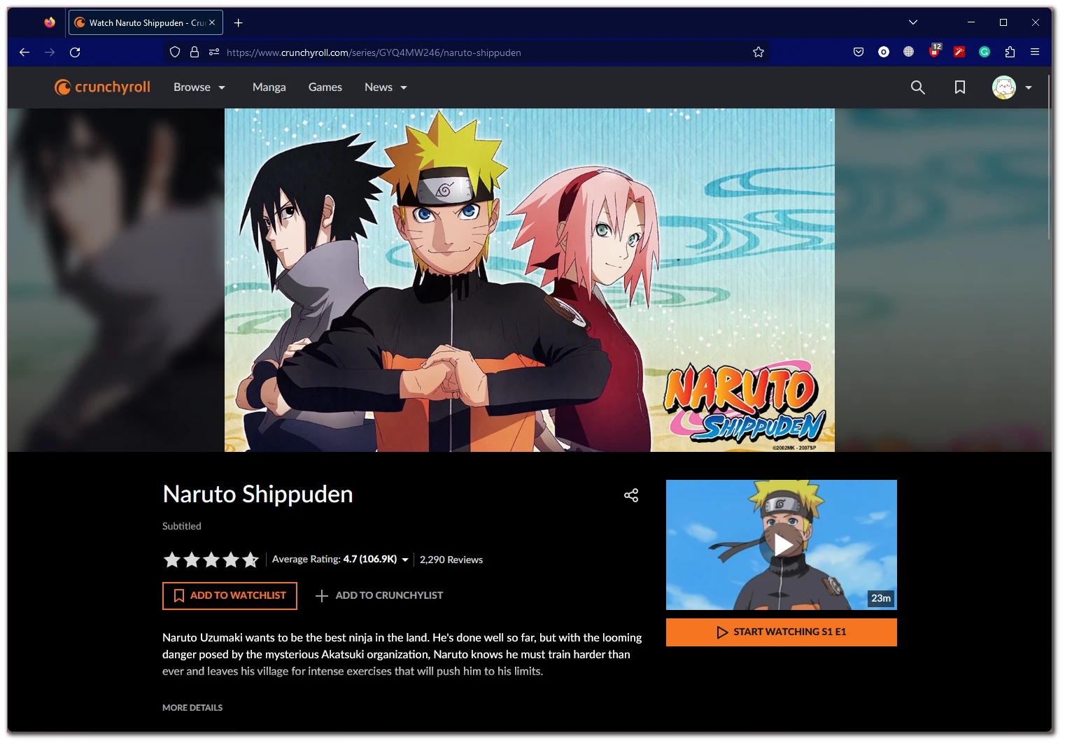The height and width of the screenshot is (745, 1065).
Task: Click the page scrollbar thumb
Action: pos(1049,157)
